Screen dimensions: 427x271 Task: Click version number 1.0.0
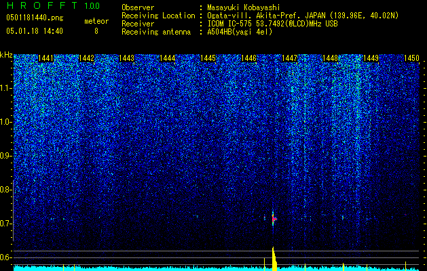click(x=92, y=5)
